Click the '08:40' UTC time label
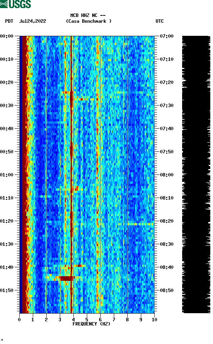 [x=167, y=267]
